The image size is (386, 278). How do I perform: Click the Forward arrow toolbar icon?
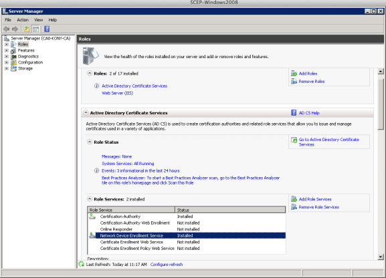(15, 29)
